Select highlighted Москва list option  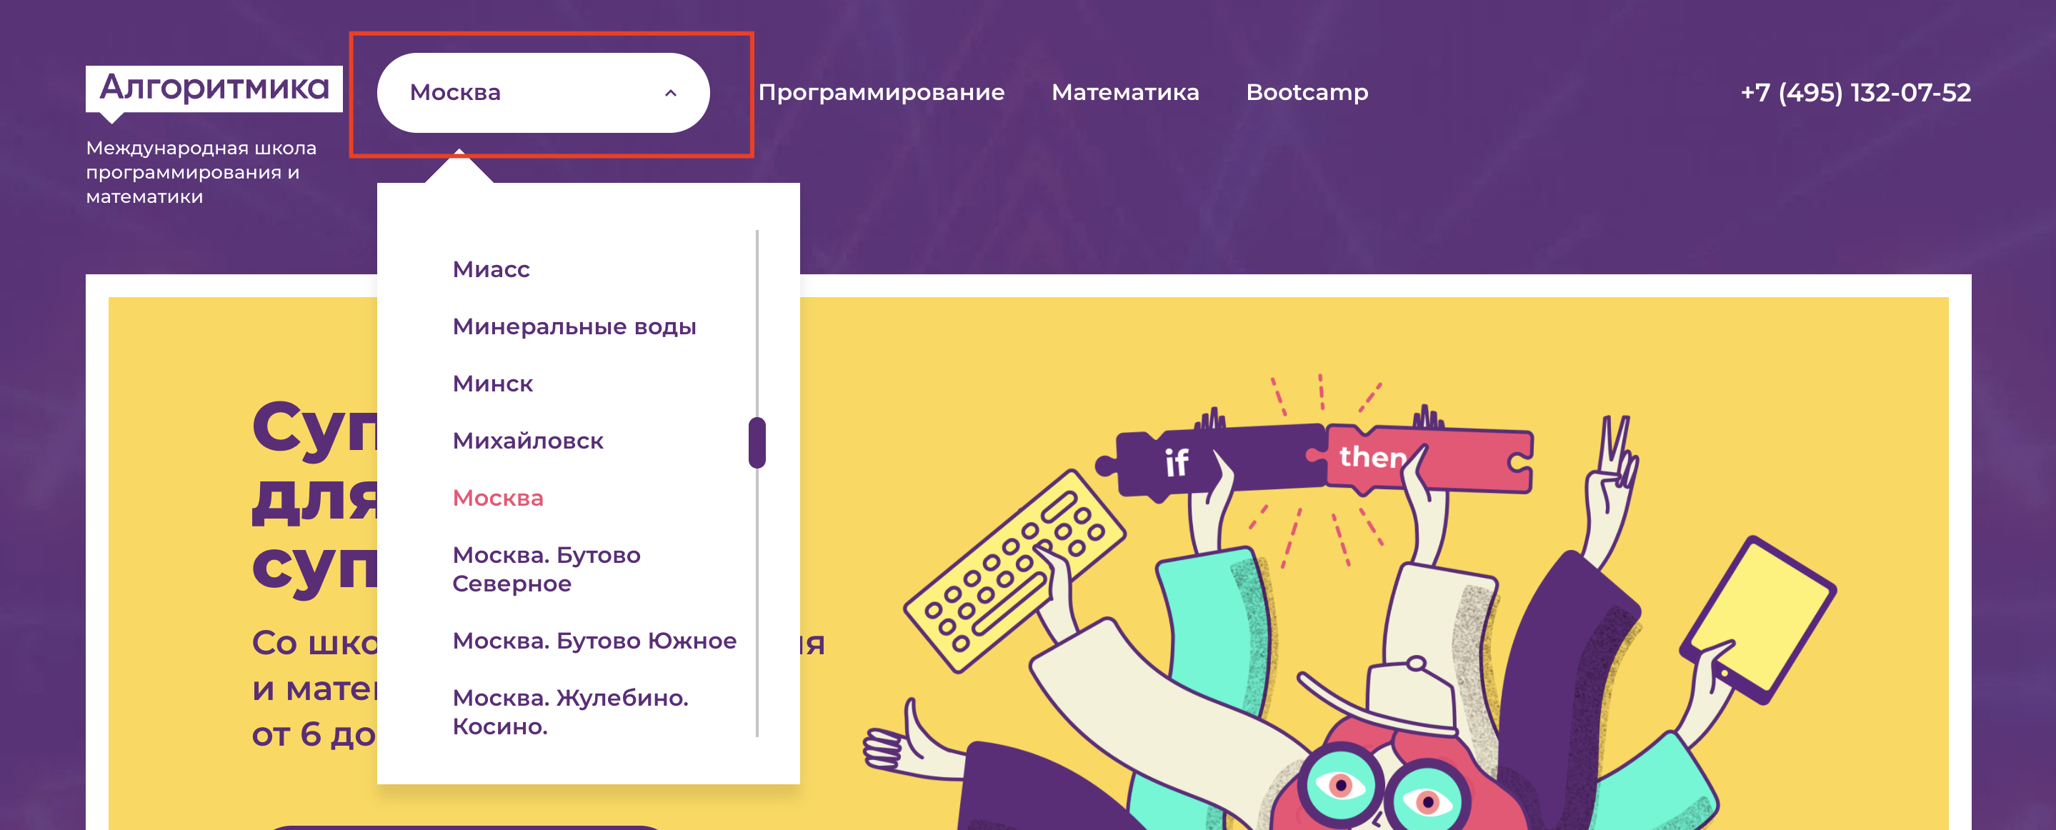point(497,498)
